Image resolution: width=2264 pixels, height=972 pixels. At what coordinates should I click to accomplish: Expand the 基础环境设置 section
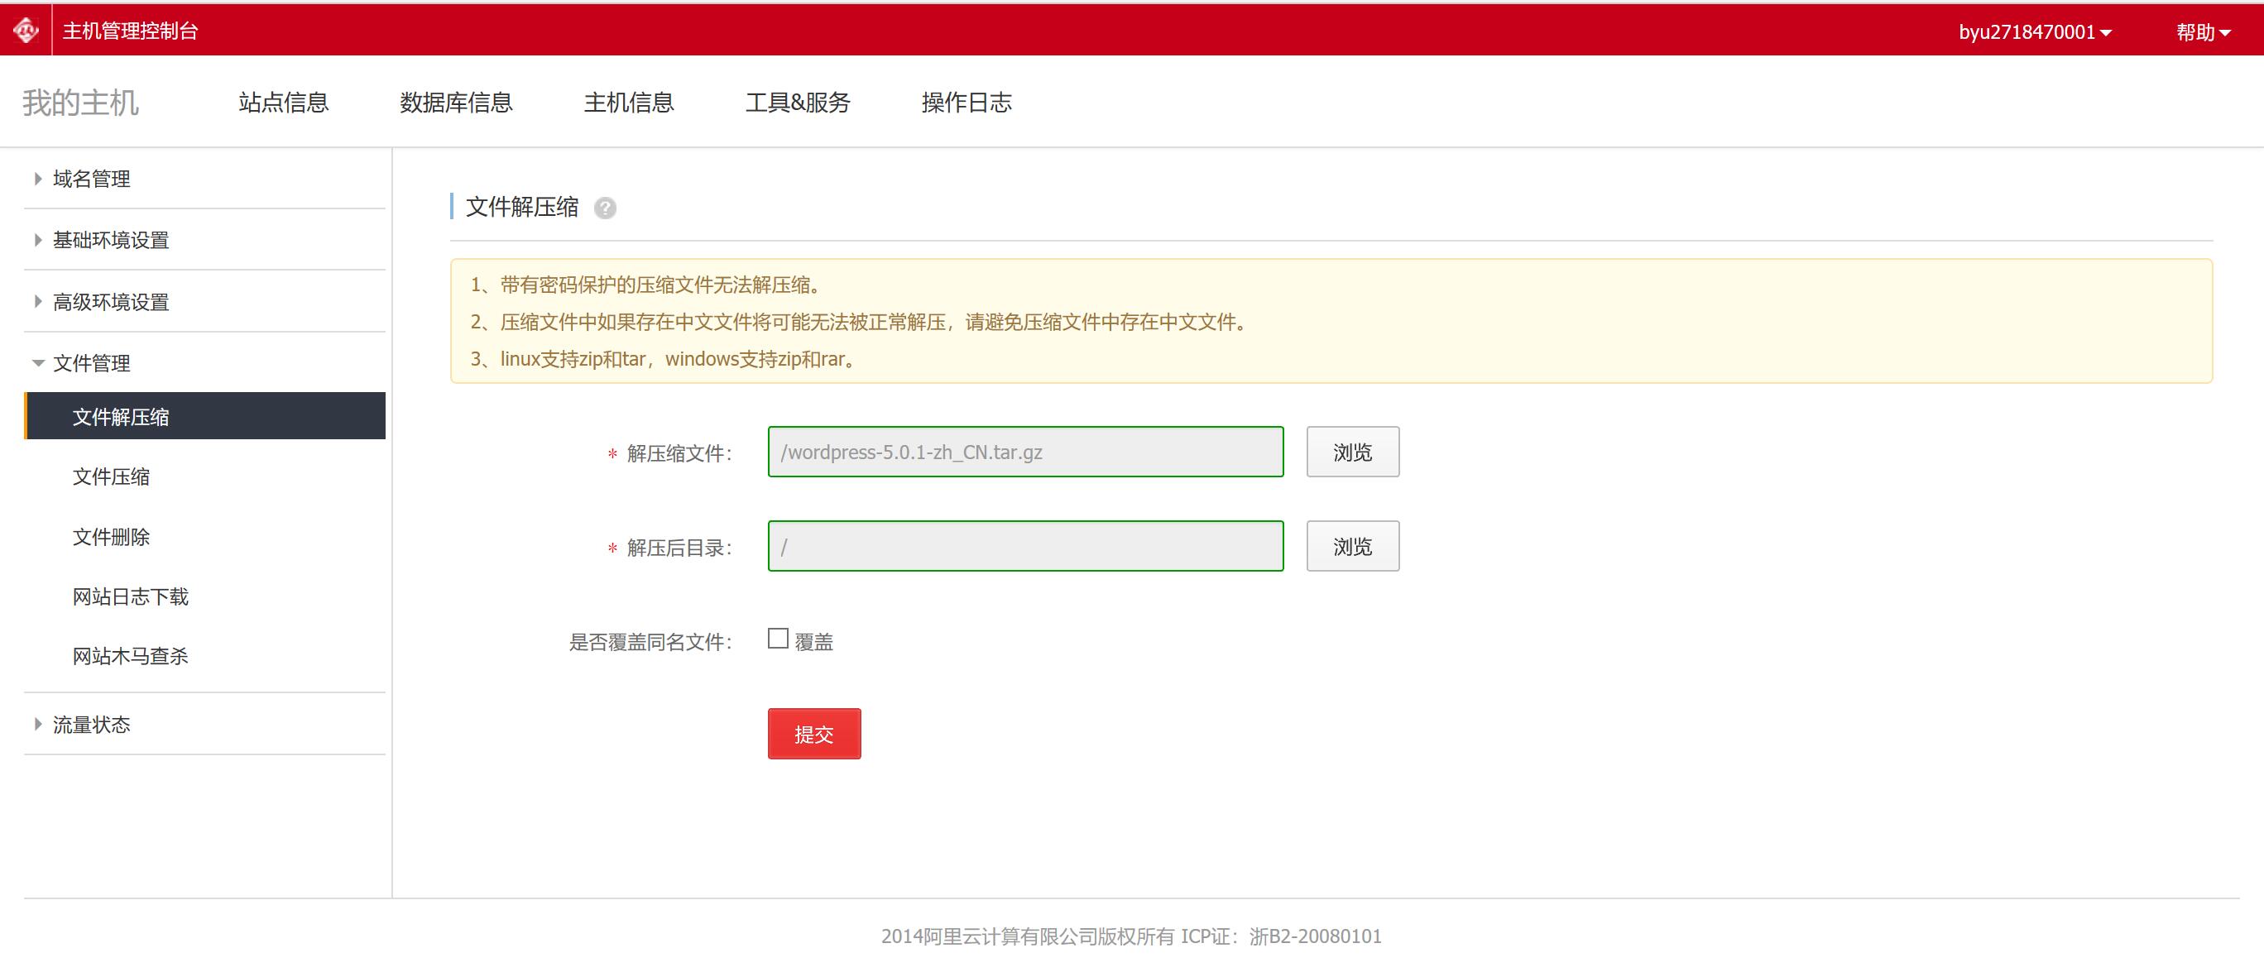coord(111,240)
